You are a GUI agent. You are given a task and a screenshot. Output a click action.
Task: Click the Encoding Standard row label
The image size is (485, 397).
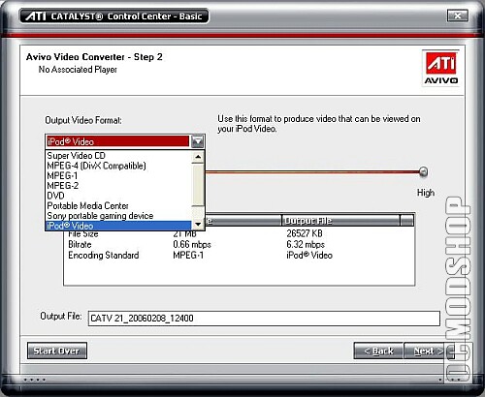(104, 256)
